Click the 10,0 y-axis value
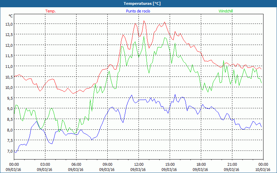 pyautogui.click(x=9, y=88)
